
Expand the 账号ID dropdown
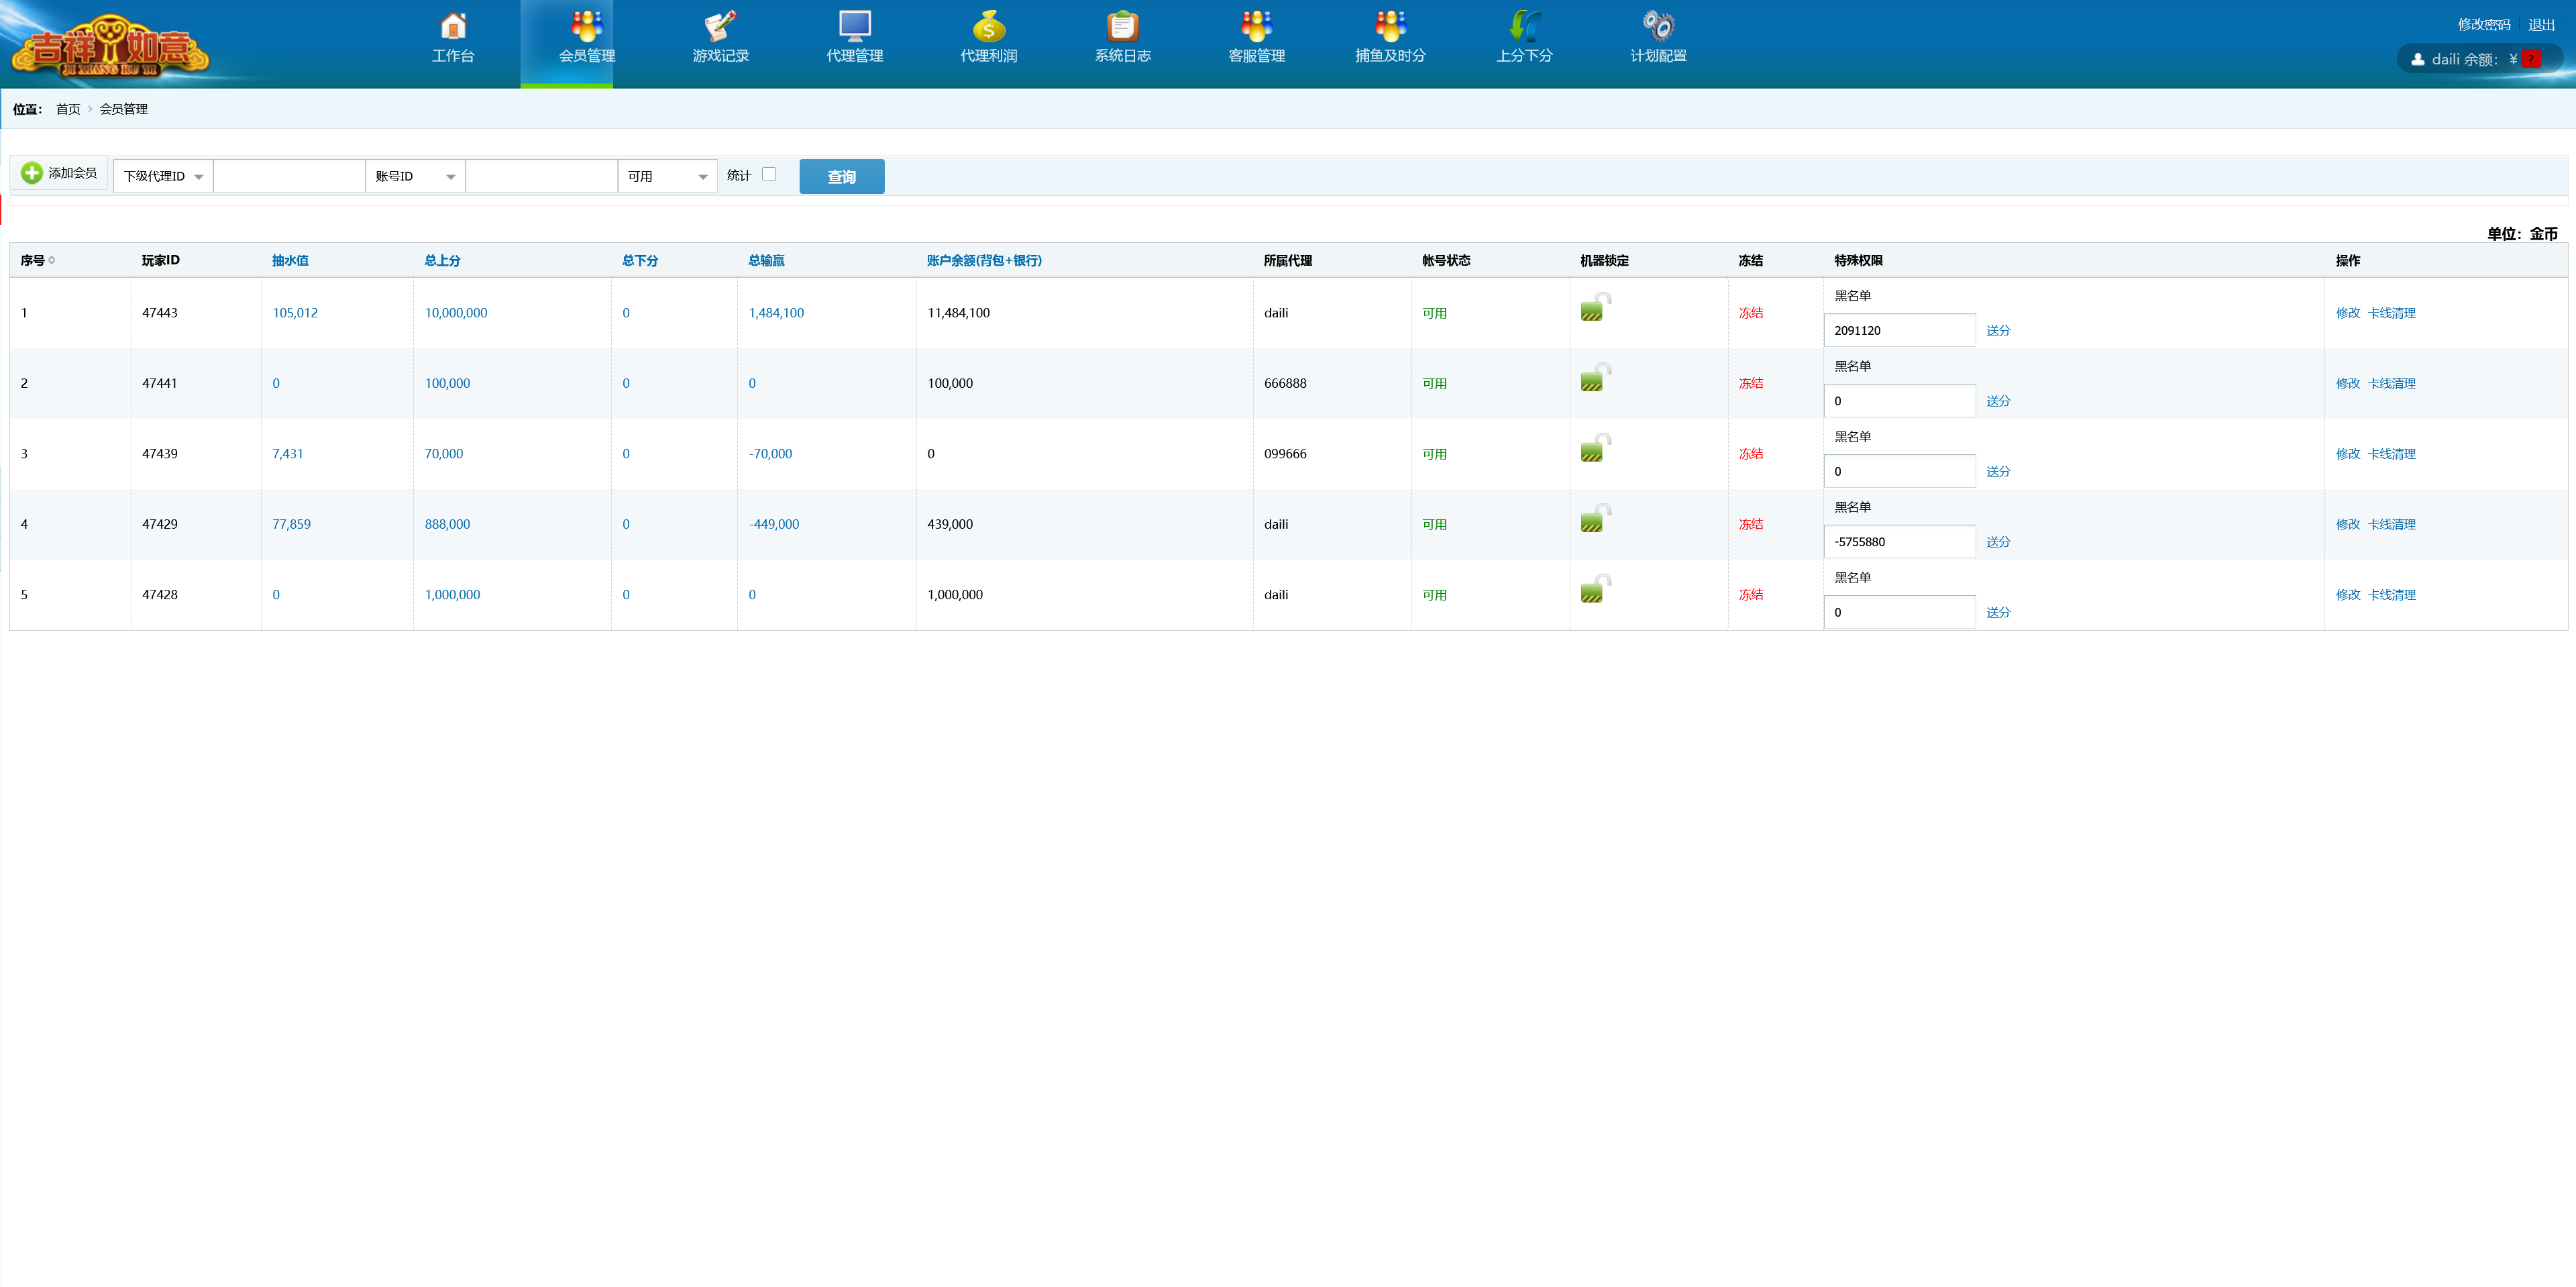click(x=415, y=176)
